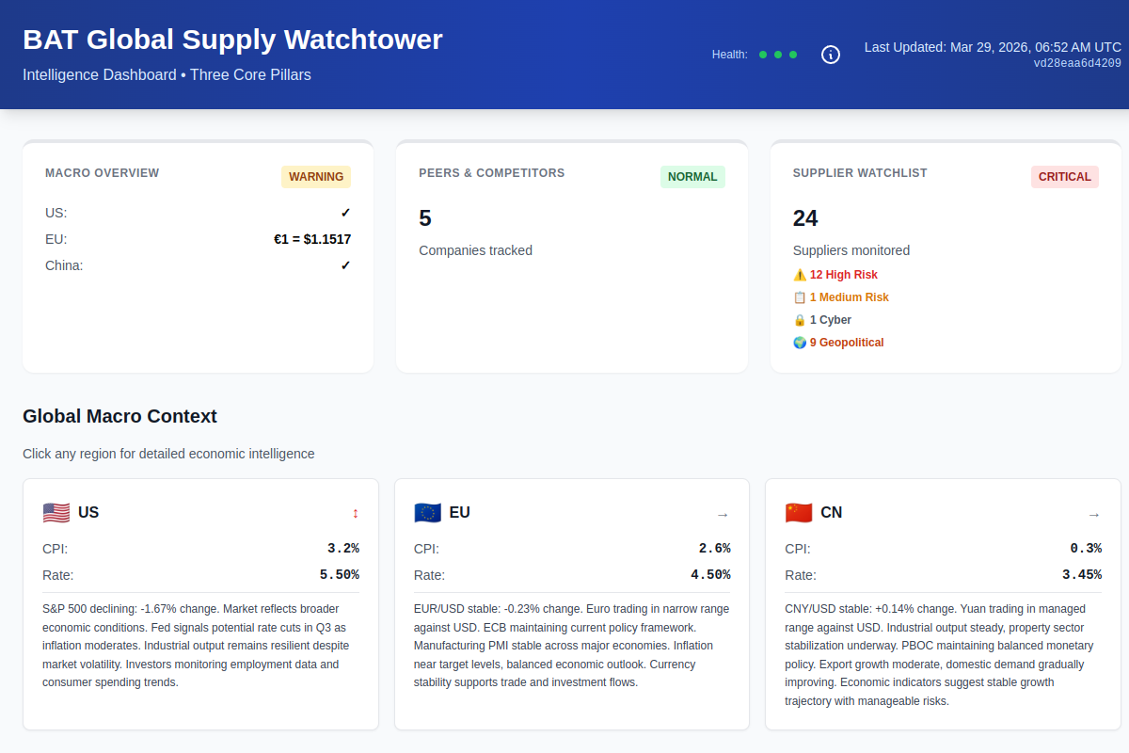1129x753 pixels.
Task: Click the medium risk clipboard icon
Action: click(800, 297)
